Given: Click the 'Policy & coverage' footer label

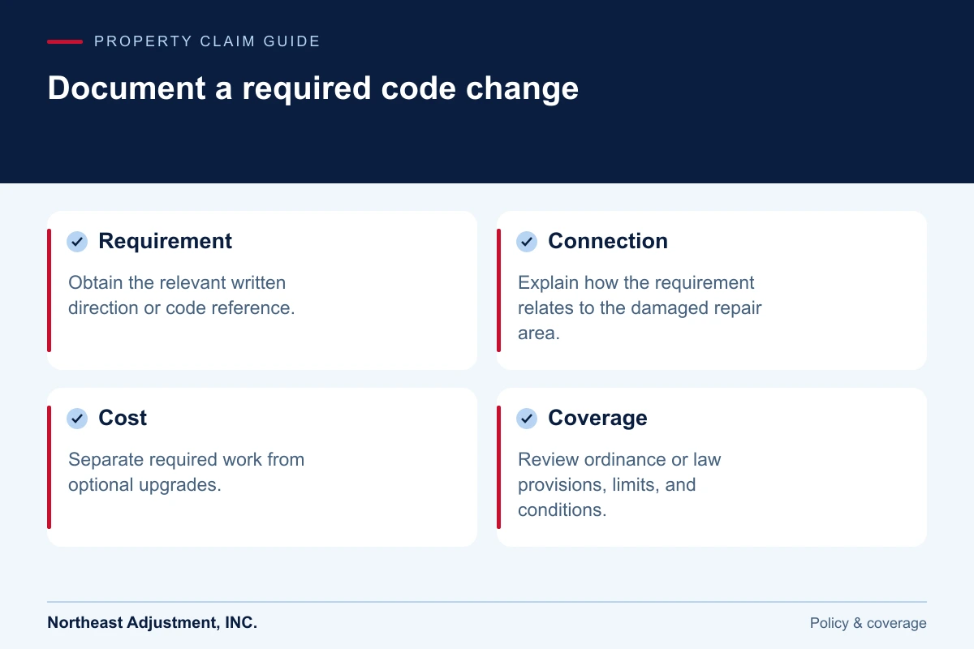Looking at the screenshot, I should click(x=868, y=623).
